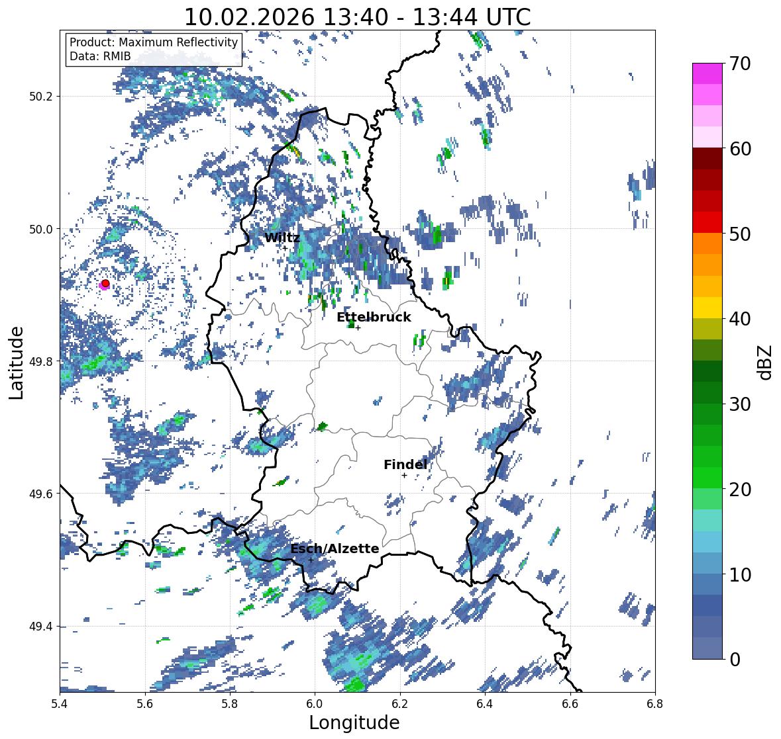Click the red radar site marker dot

(x=105, y=283)
